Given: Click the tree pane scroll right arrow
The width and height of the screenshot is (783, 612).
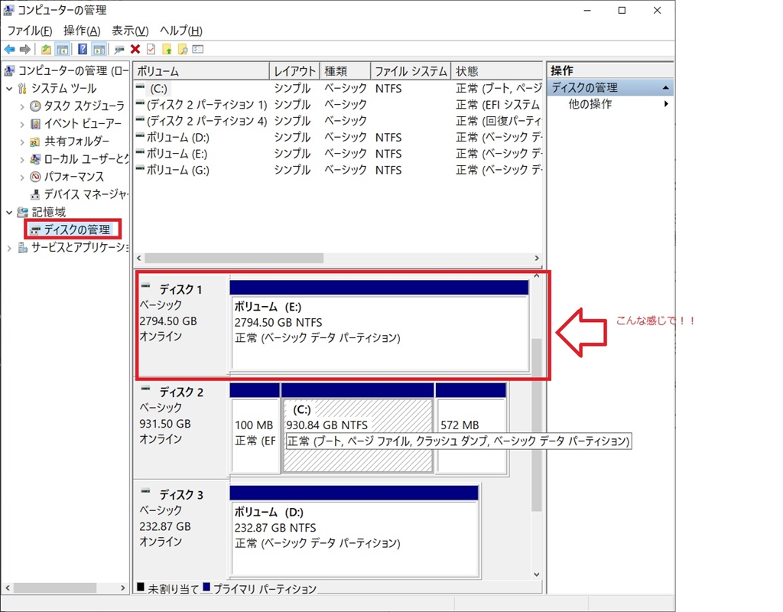Looking at the screenshot, I should [x=123, y=588].
